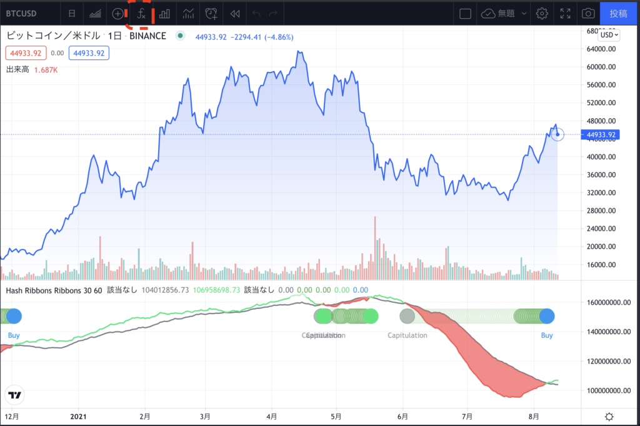Click the 2021 label on the time axis
The image size is (640, 426).
coord(78,417)
